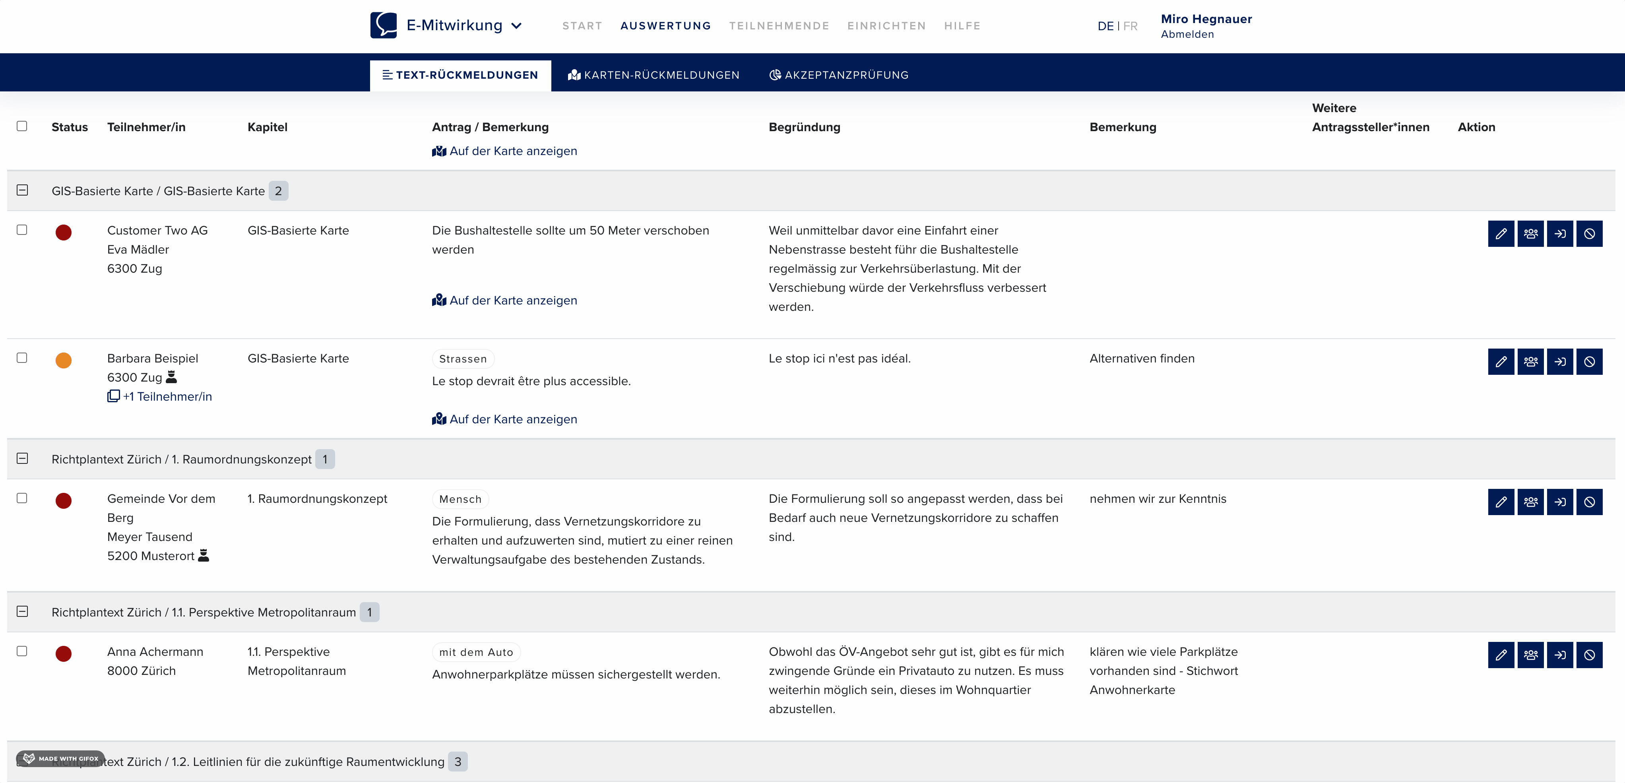Check the Anna Achermann row checkbox

[x=22, y=651]
